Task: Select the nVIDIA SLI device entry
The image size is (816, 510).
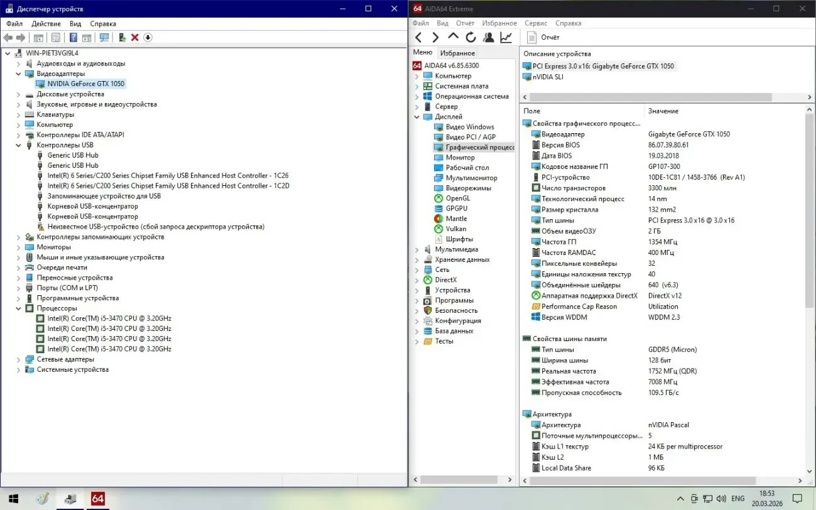Action: tap(548, 77)
